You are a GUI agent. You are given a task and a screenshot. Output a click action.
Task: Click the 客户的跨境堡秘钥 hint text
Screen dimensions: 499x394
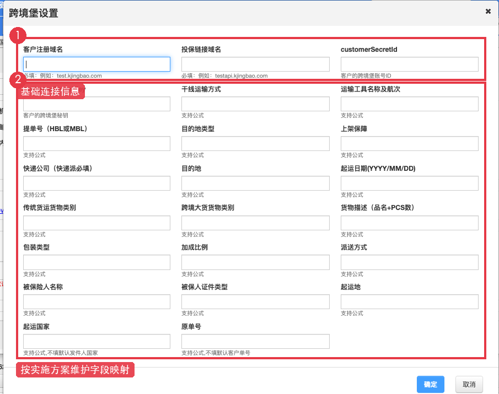46,115
